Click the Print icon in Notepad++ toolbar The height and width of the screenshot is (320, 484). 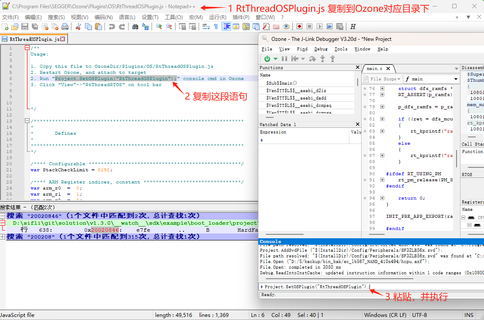[x=65, y=27]
